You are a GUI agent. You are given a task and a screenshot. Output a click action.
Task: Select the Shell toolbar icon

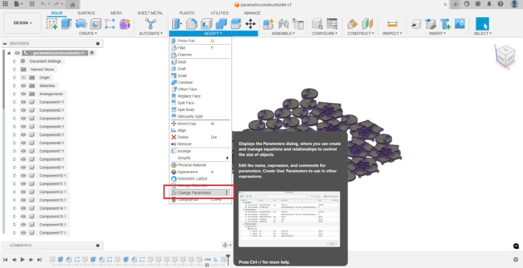pos(206,24)
